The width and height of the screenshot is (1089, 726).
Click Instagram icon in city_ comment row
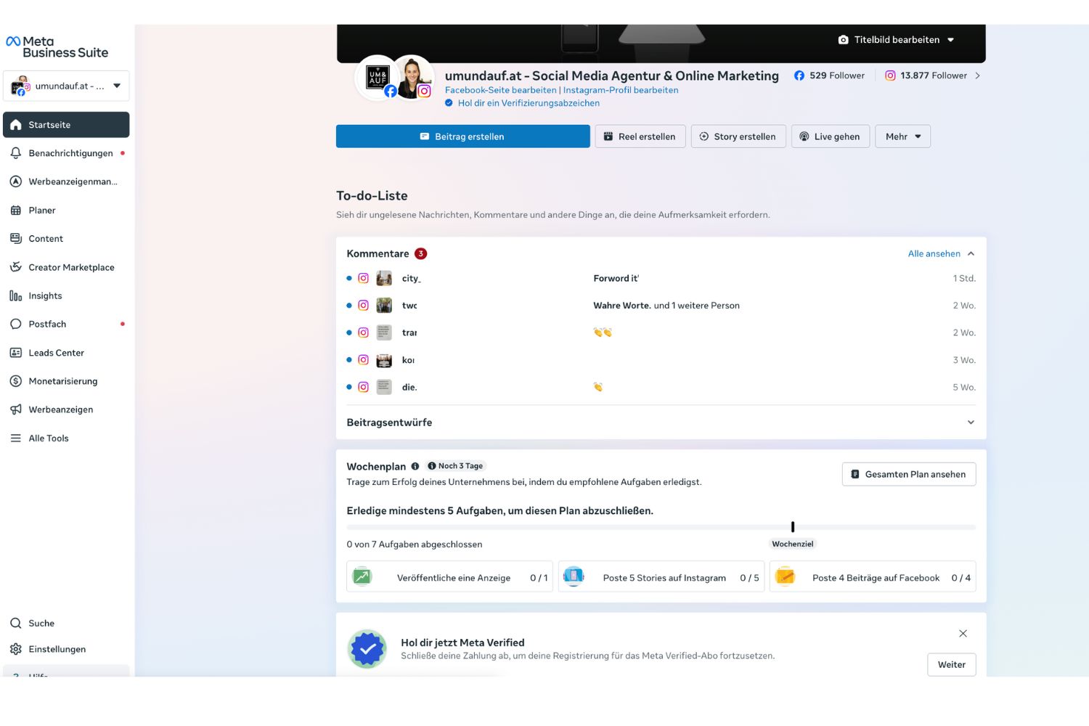tap(364, 278)
